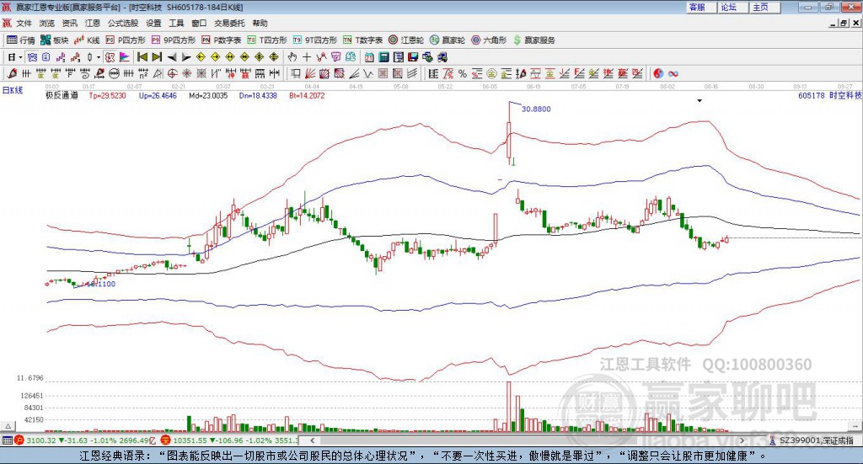This screenshot has width=863, height=464.
Task: Click the 605178 时空科技 stock label
Action: (x=829, y=95)
